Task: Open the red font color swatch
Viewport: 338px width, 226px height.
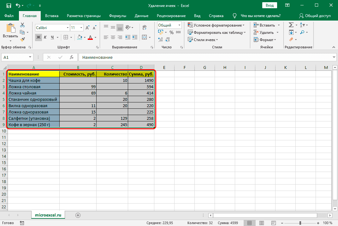Action: 90,37
